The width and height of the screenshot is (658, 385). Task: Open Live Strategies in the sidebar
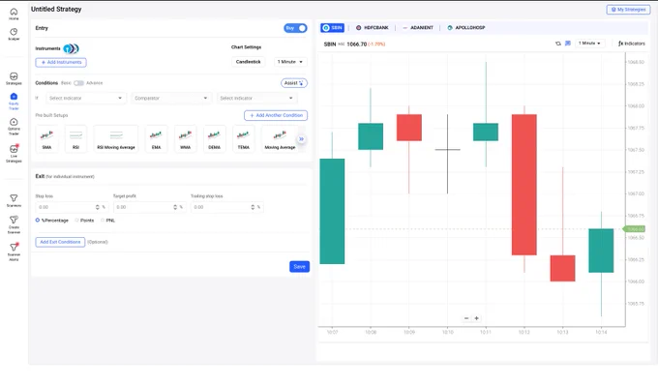14,154
